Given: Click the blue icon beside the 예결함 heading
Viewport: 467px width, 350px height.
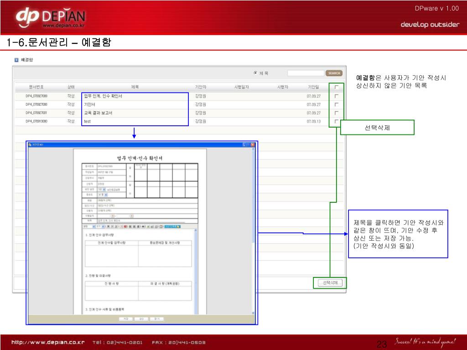Looking at the screenshot, I should pyautogui.click(x=16, y=60).
